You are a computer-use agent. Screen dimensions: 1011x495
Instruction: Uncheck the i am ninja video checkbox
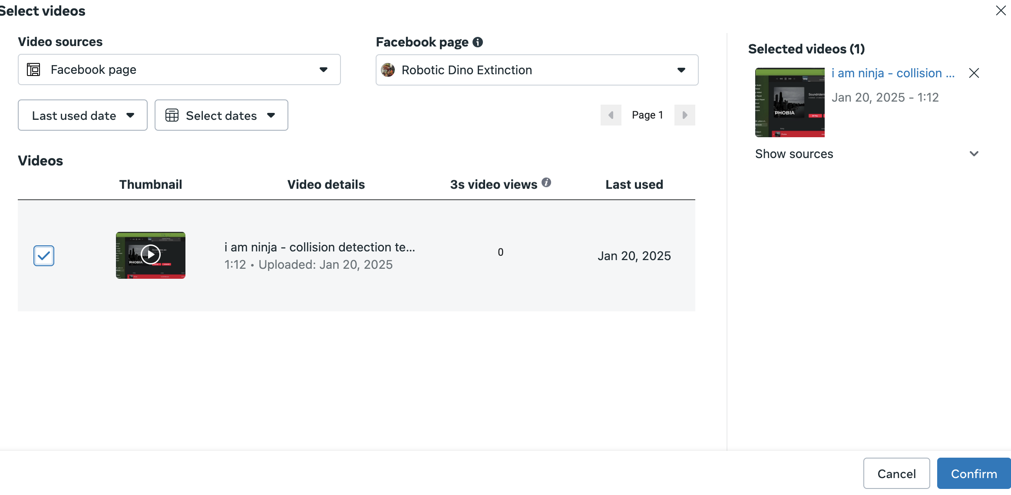(x=44, y=256)
